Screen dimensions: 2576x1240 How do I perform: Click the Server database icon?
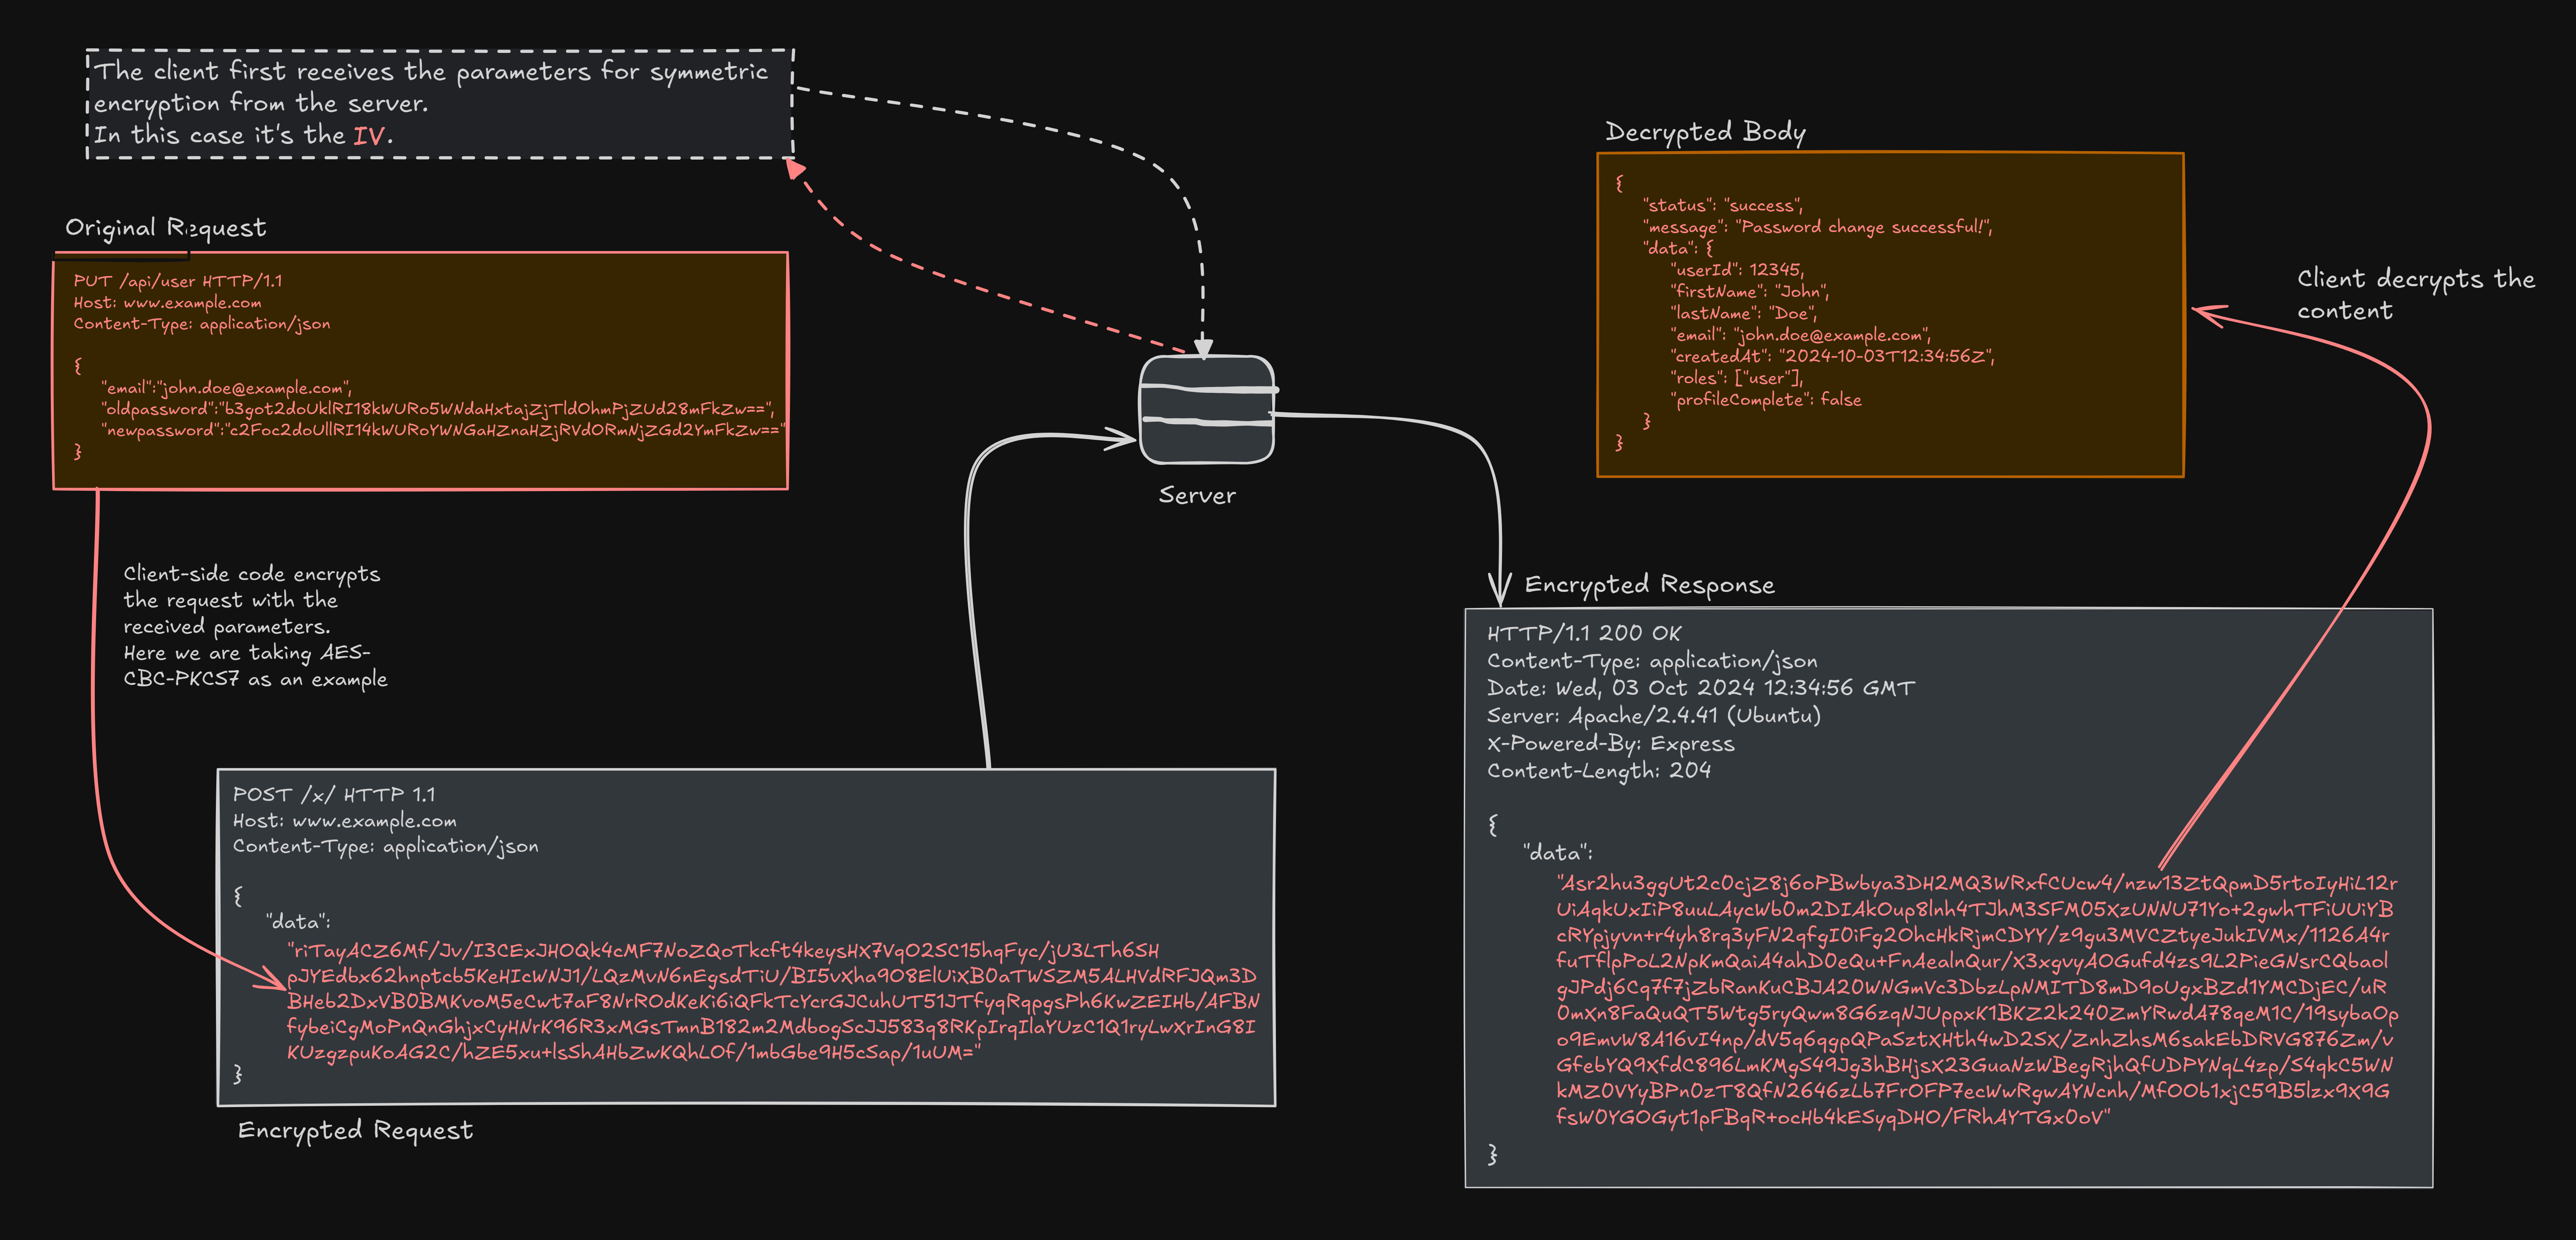click(x=1207, y=410)
